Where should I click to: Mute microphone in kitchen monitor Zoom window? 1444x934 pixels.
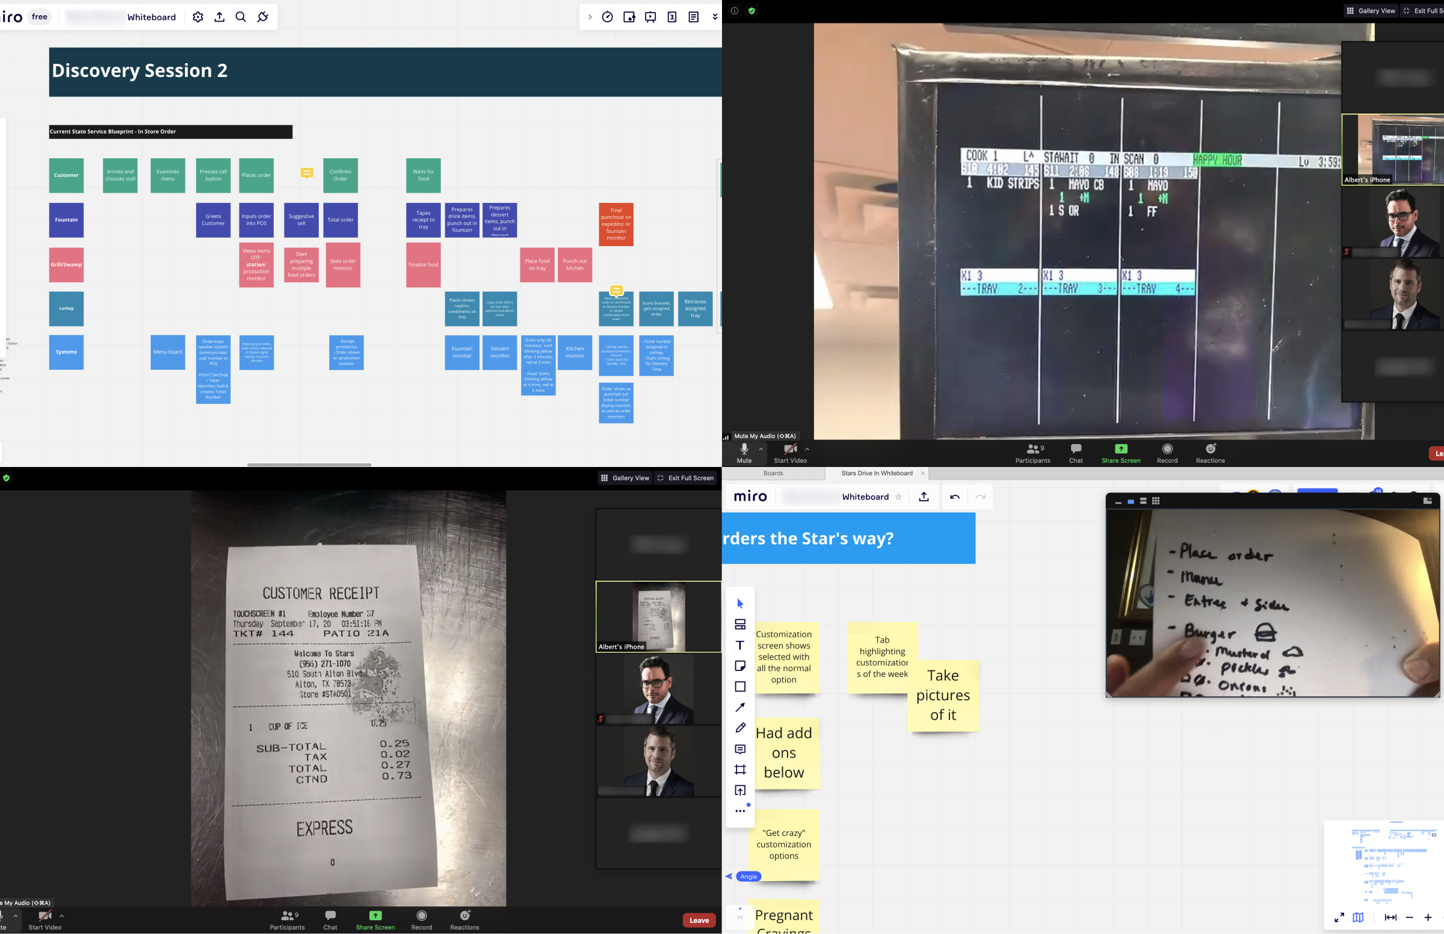point(744,453)
